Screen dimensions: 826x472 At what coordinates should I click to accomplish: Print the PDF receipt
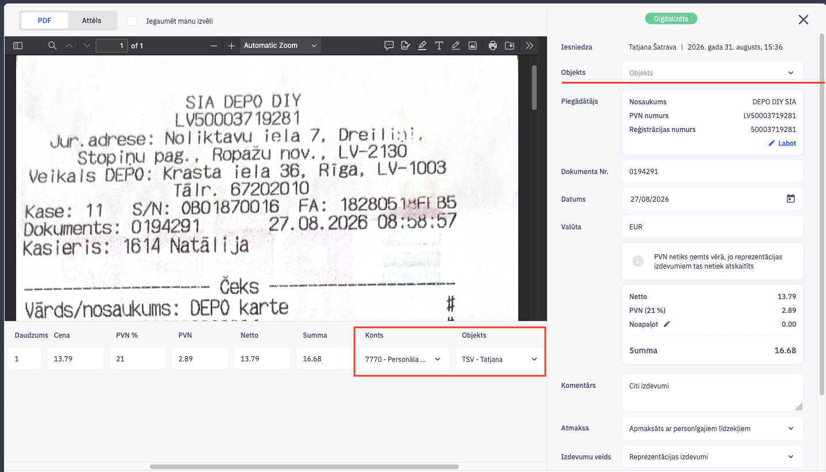[493, 46]
